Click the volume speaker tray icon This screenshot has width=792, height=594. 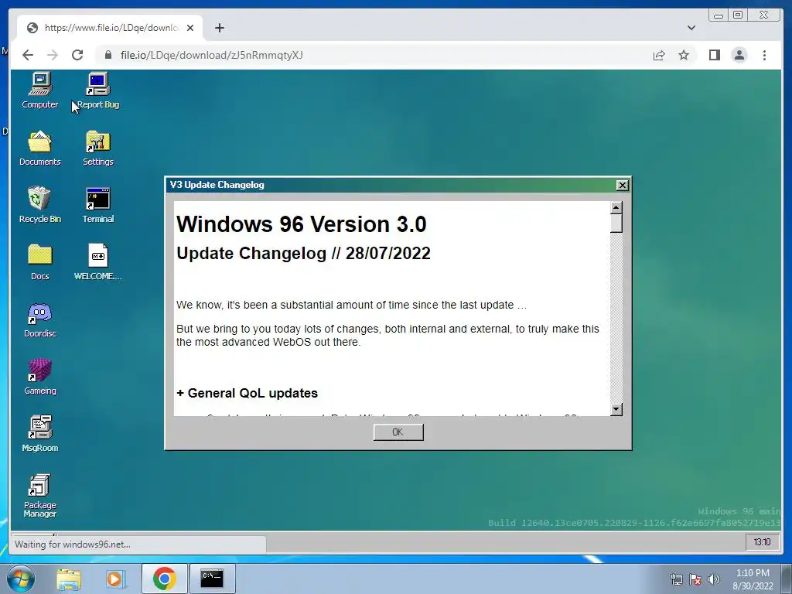714,579
